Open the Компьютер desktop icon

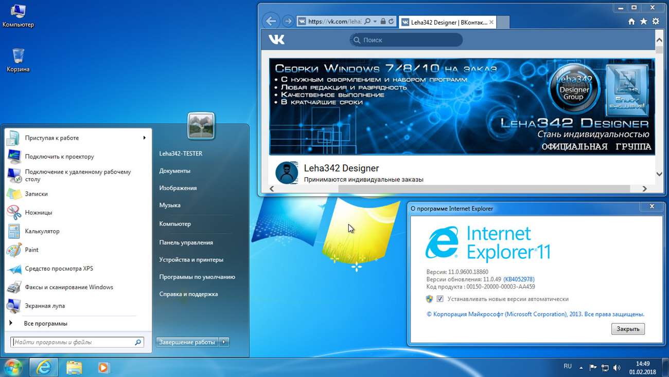pyautogui.click(x=18, y=15)
